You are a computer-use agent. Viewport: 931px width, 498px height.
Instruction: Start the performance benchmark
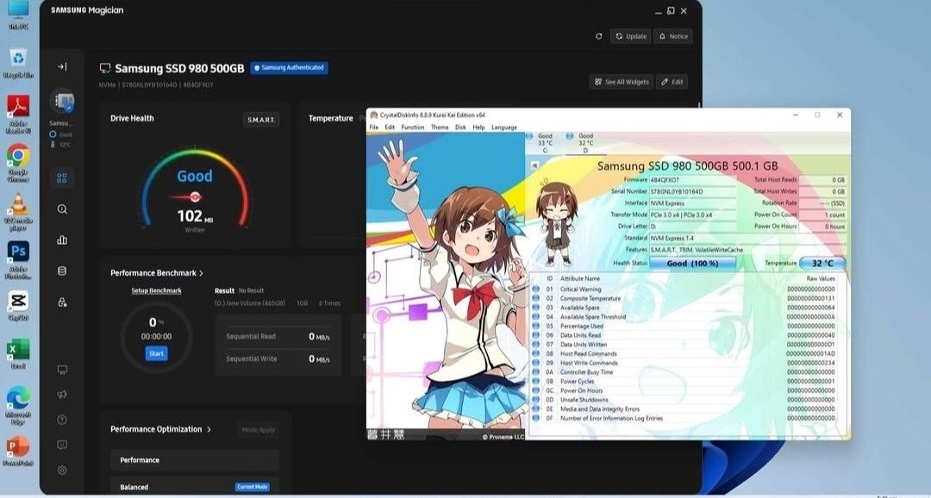point(156,354)
